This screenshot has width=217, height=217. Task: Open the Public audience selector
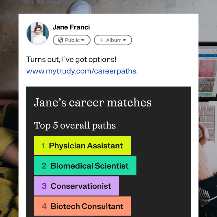72,40
